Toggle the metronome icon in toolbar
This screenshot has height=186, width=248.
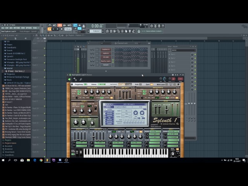[50, 25]
